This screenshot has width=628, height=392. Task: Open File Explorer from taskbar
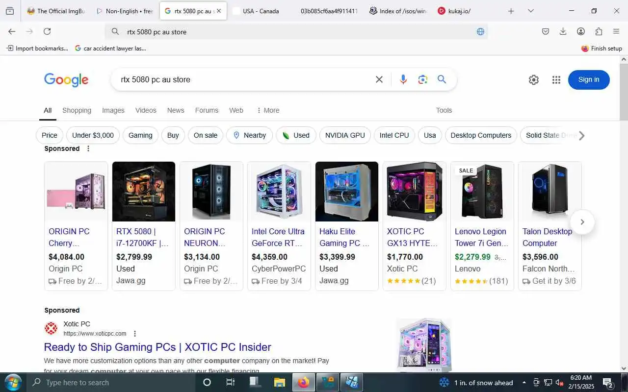click(x=280, y=382)
